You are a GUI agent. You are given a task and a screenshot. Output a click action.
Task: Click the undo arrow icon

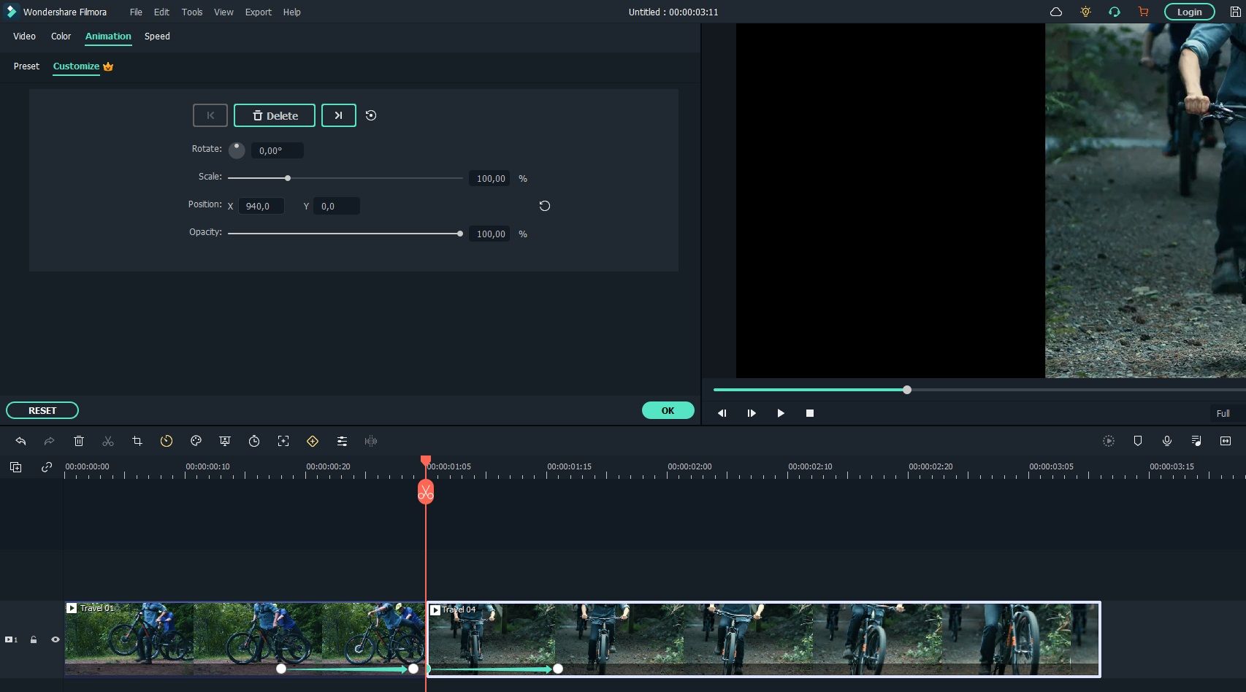(20, 441)
